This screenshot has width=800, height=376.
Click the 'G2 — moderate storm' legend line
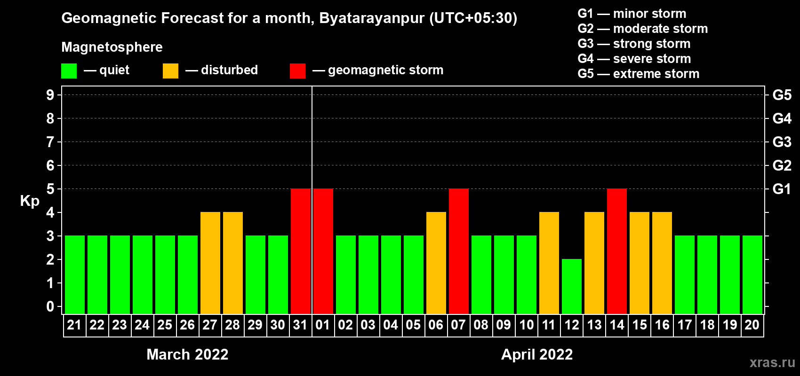point(643,29)
